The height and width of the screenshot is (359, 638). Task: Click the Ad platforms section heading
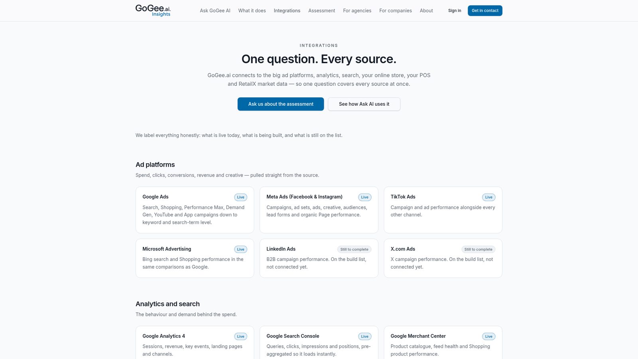pos(155,165)
